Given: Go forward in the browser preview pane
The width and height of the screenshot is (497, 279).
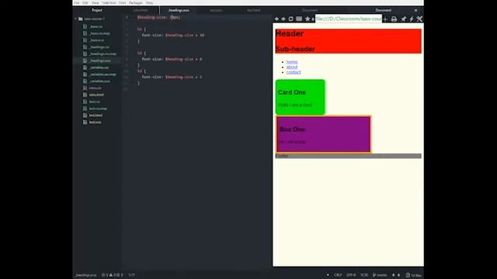Looking at the screenshot, I should (x=283, y=19).
